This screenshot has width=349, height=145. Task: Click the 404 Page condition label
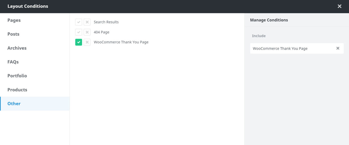tap(102, 32)
